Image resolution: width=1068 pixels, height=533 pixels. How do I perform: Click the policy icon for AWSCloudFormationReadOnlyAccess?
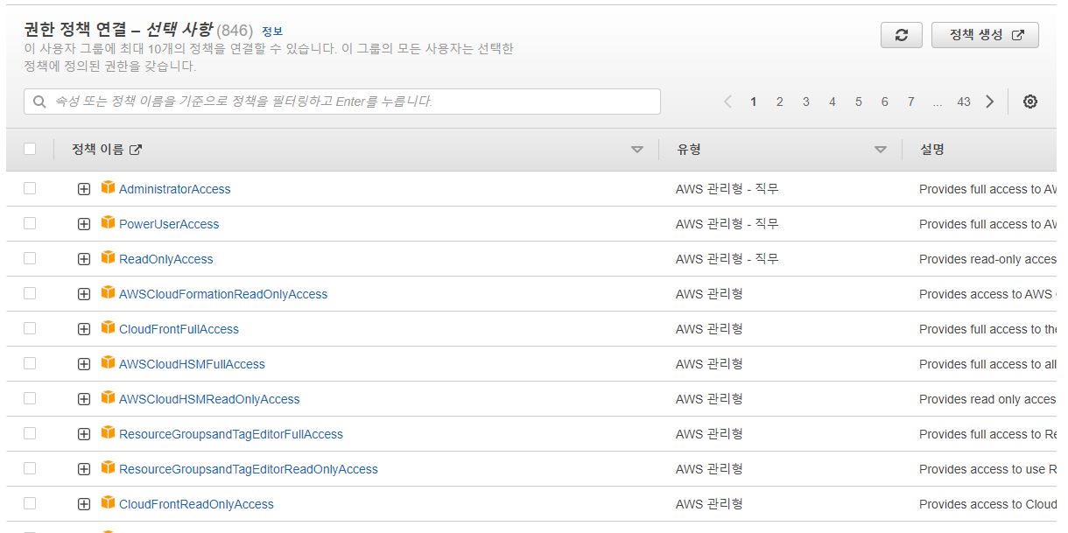pos(108,292)
